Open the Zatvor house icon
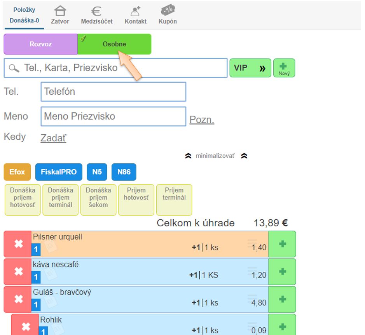 point(60,11)
